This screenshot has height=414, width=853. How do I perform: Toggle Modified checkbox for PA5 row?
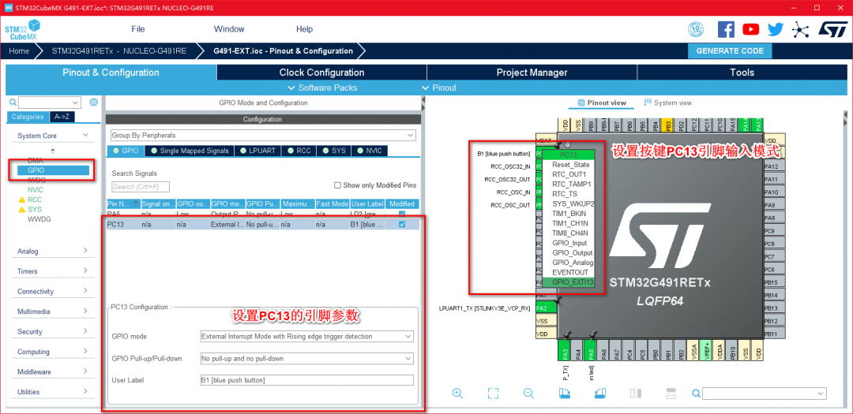pos(402,214)
